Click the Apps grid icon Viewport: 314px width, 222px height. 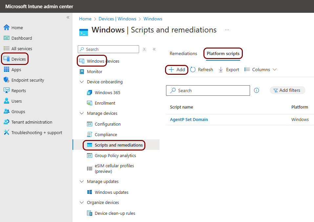tap(6, 70)
